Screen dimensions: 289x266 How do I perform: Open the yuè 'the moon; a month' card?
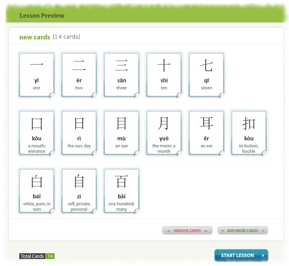click(x=164, y=133)
